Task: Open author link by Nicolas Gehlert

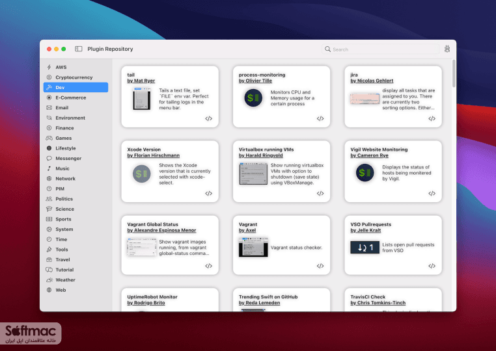Action: point(372,81)
